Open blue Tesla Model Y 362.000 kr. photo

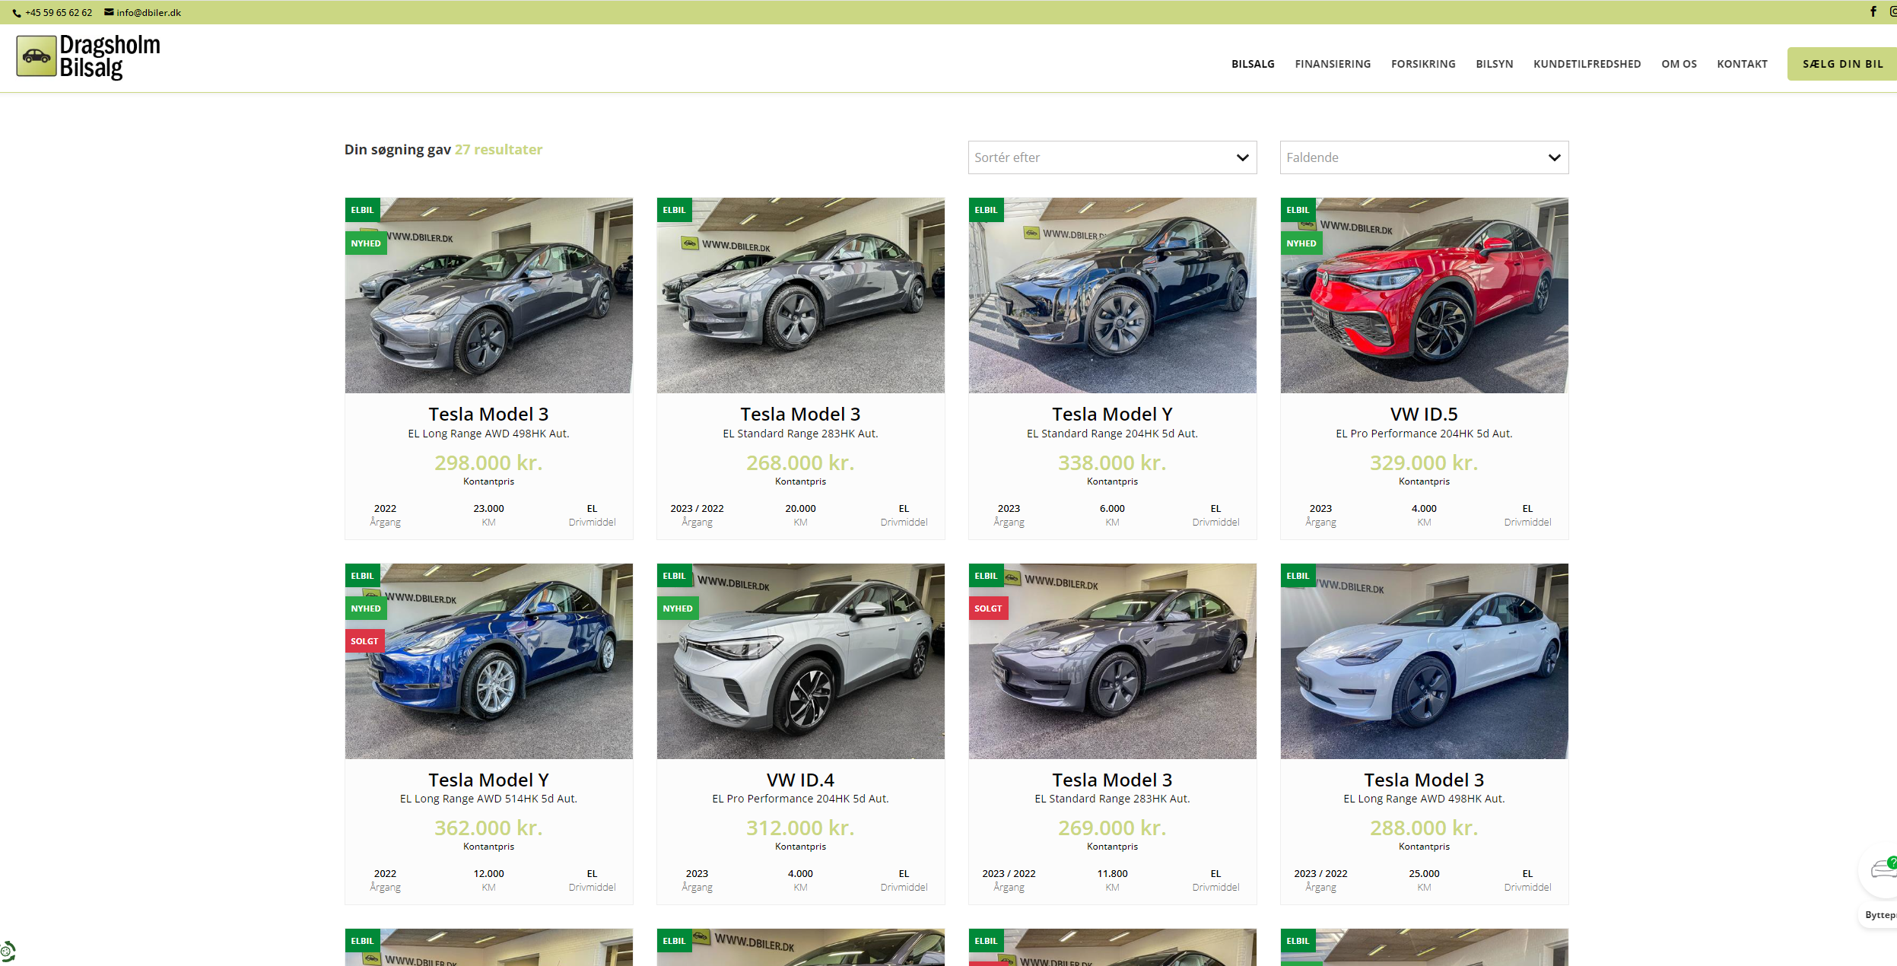pos(488,661)
